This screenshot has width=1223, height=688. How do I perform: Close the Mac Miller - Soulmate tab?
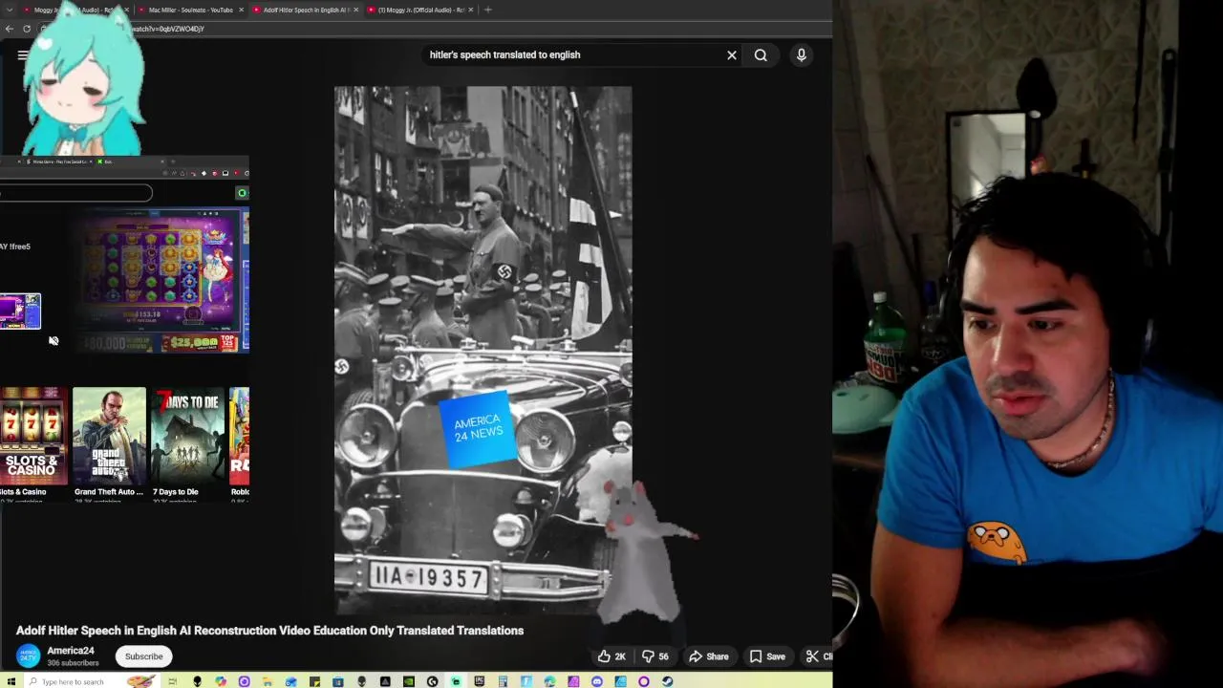click(x=241, y=10)
